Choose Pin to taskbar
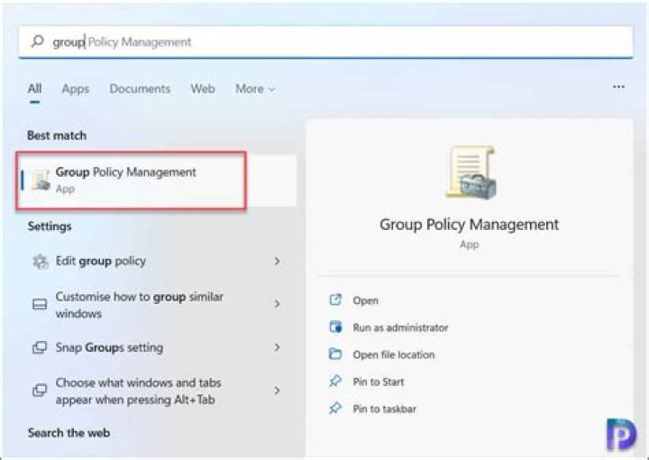 pos(384,409)
